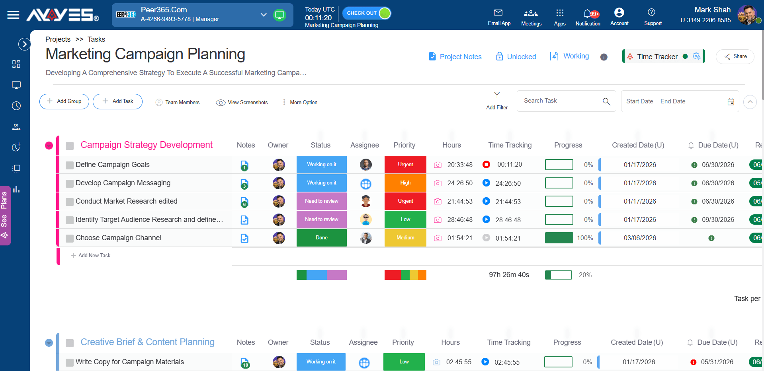Viewport: 764px width, 371px height.
Task: Expand the left sidebar with arrow button
Action: [24, 44]
